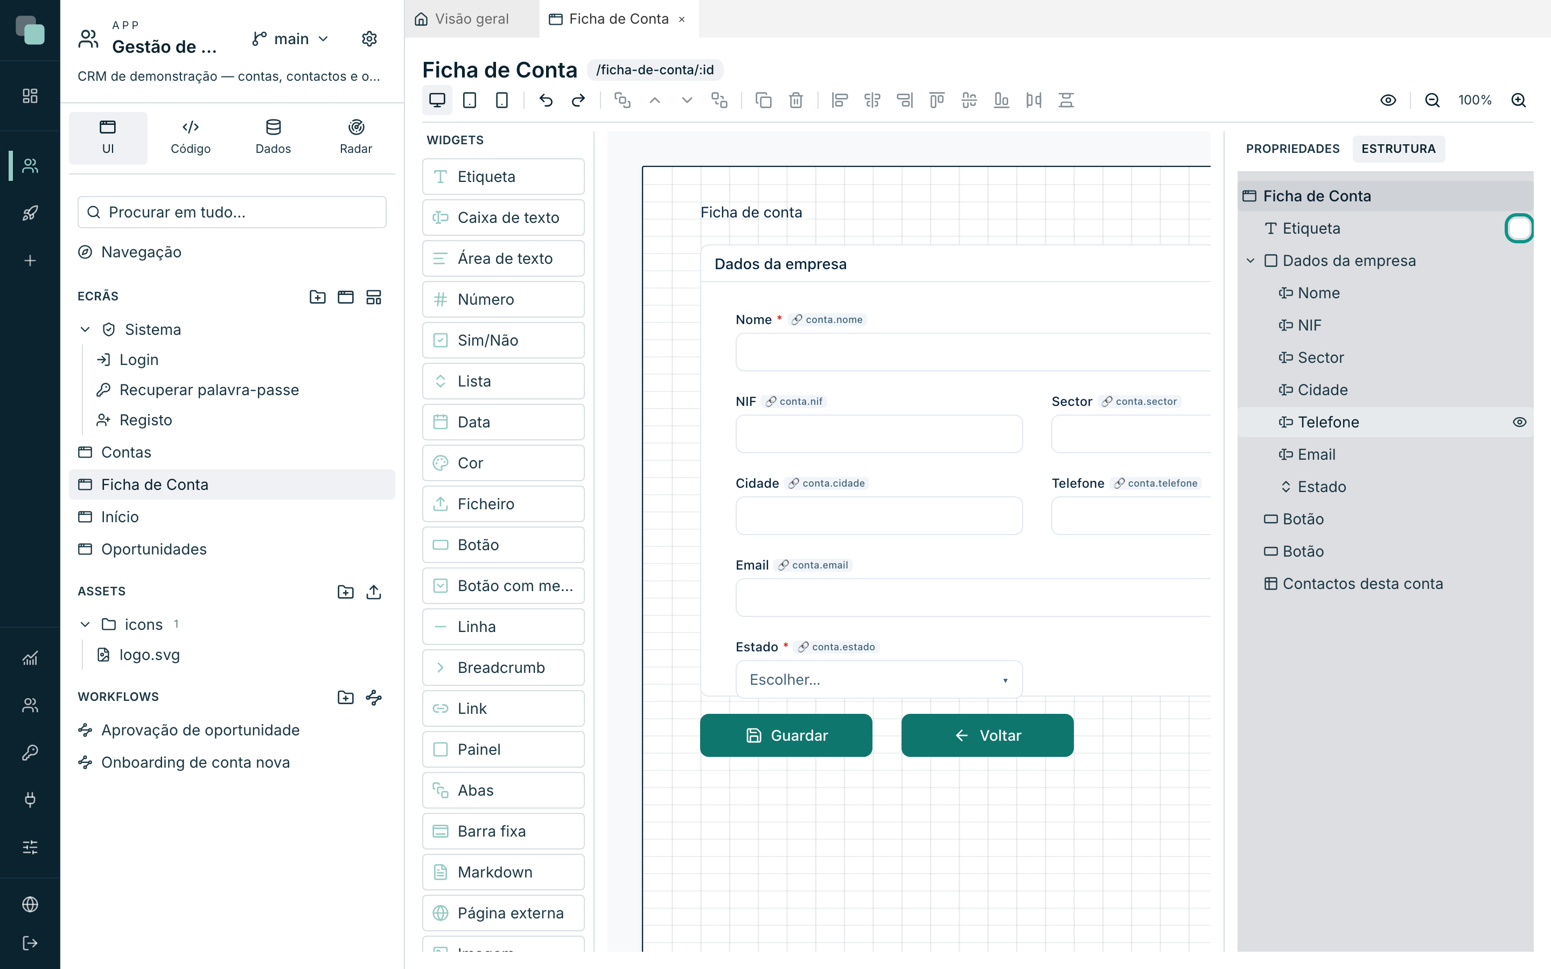Switch to tablet viewport icon
1551x969 pixels.
(470, 100)
